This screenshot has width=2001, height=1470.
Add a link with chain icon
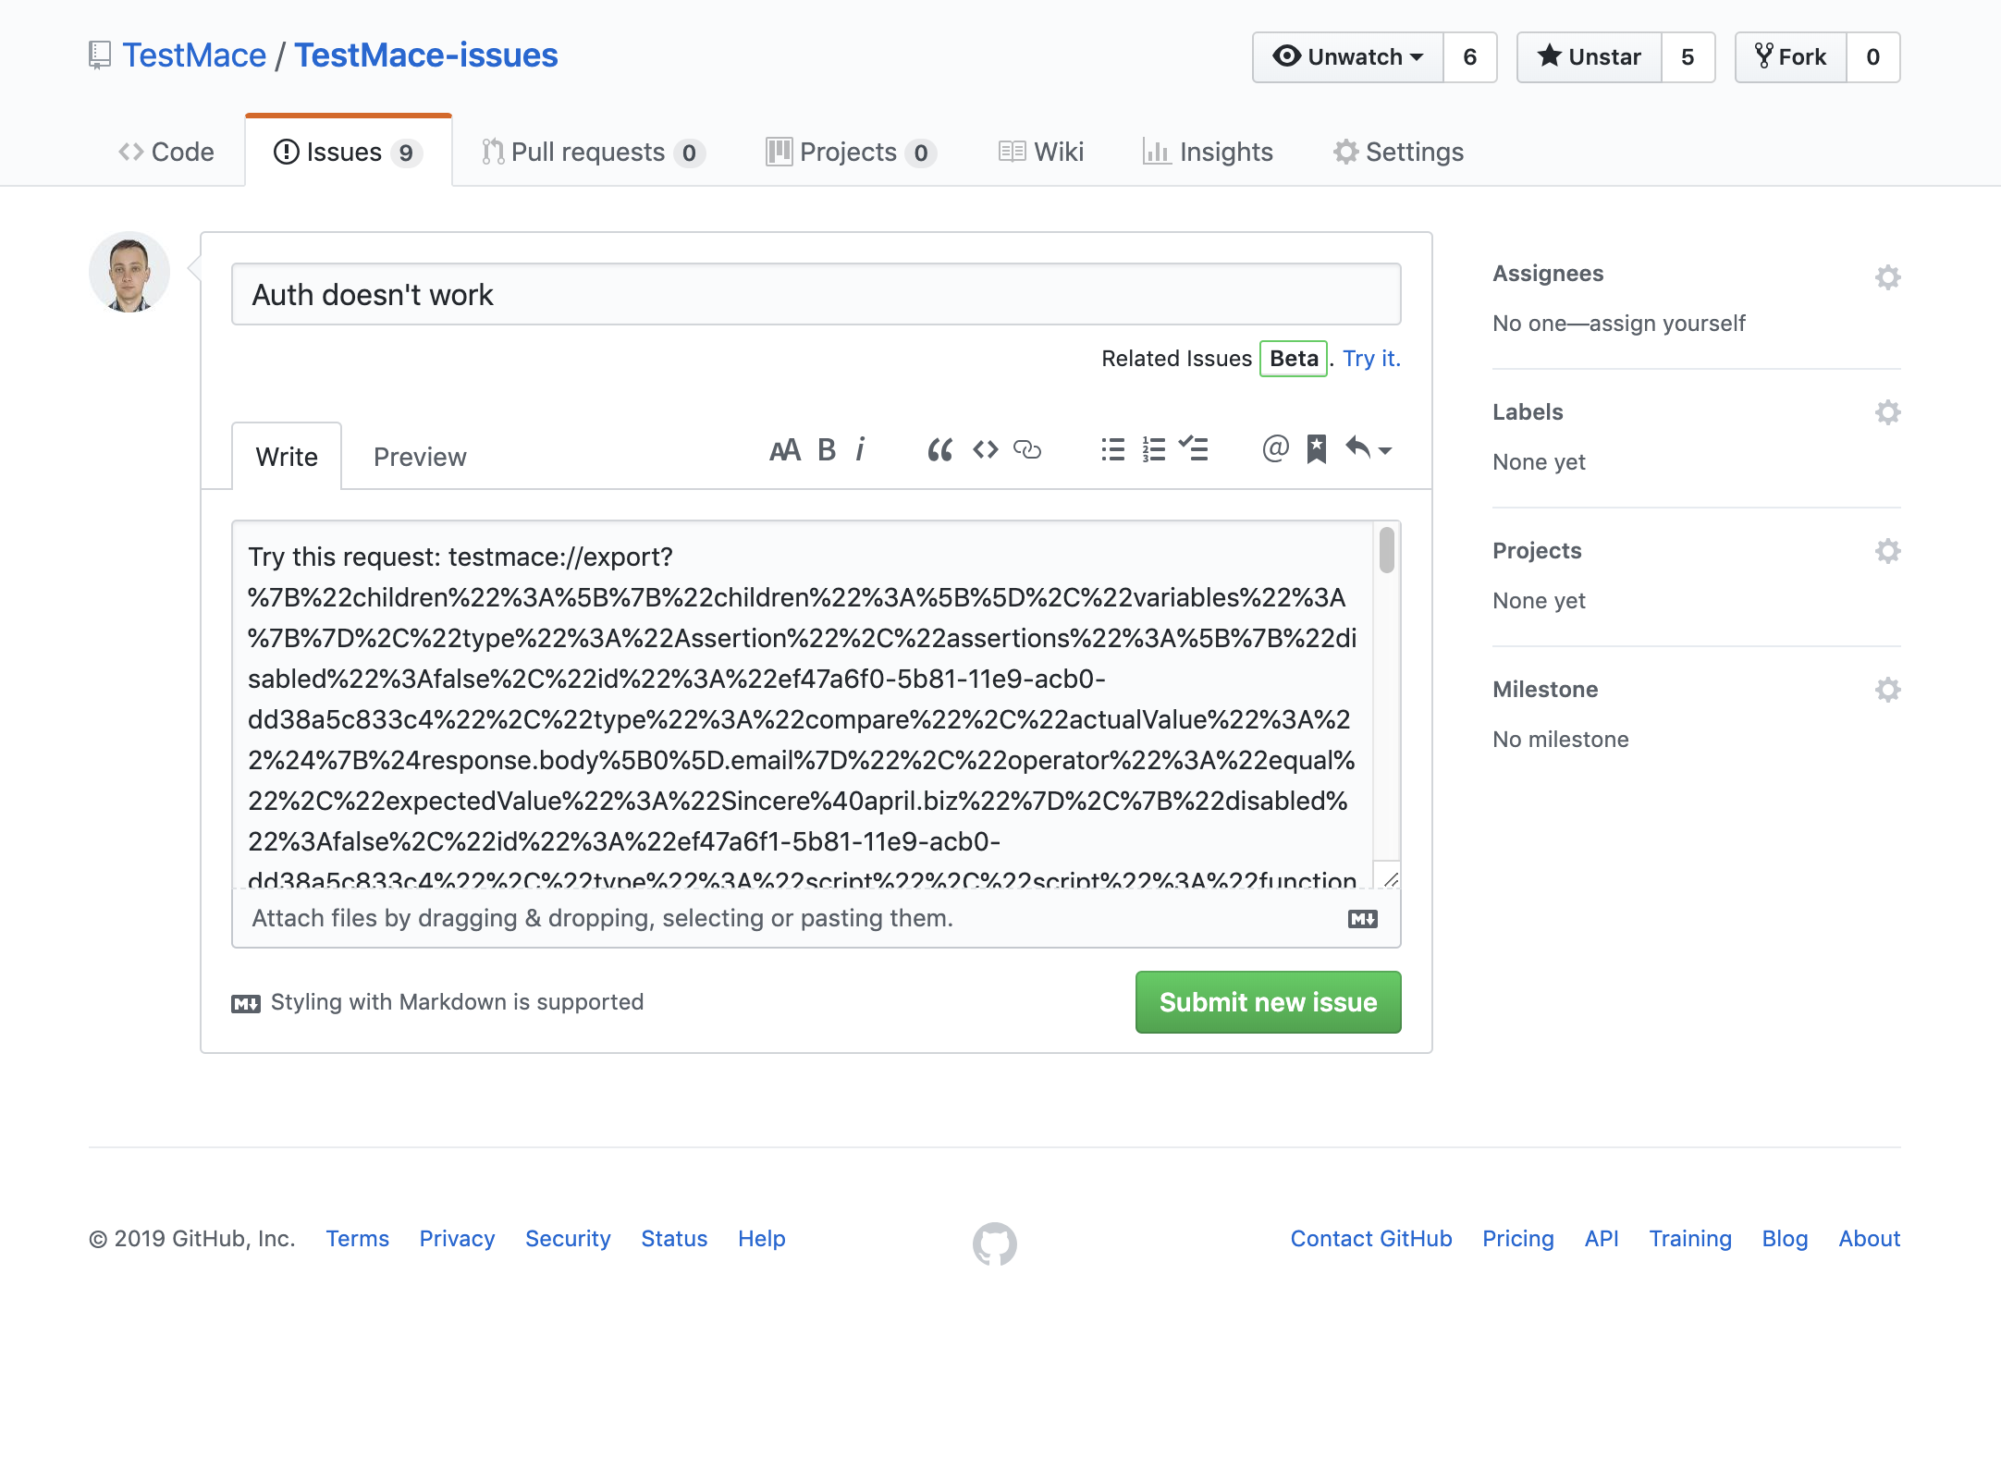[x=1027, y=450]
